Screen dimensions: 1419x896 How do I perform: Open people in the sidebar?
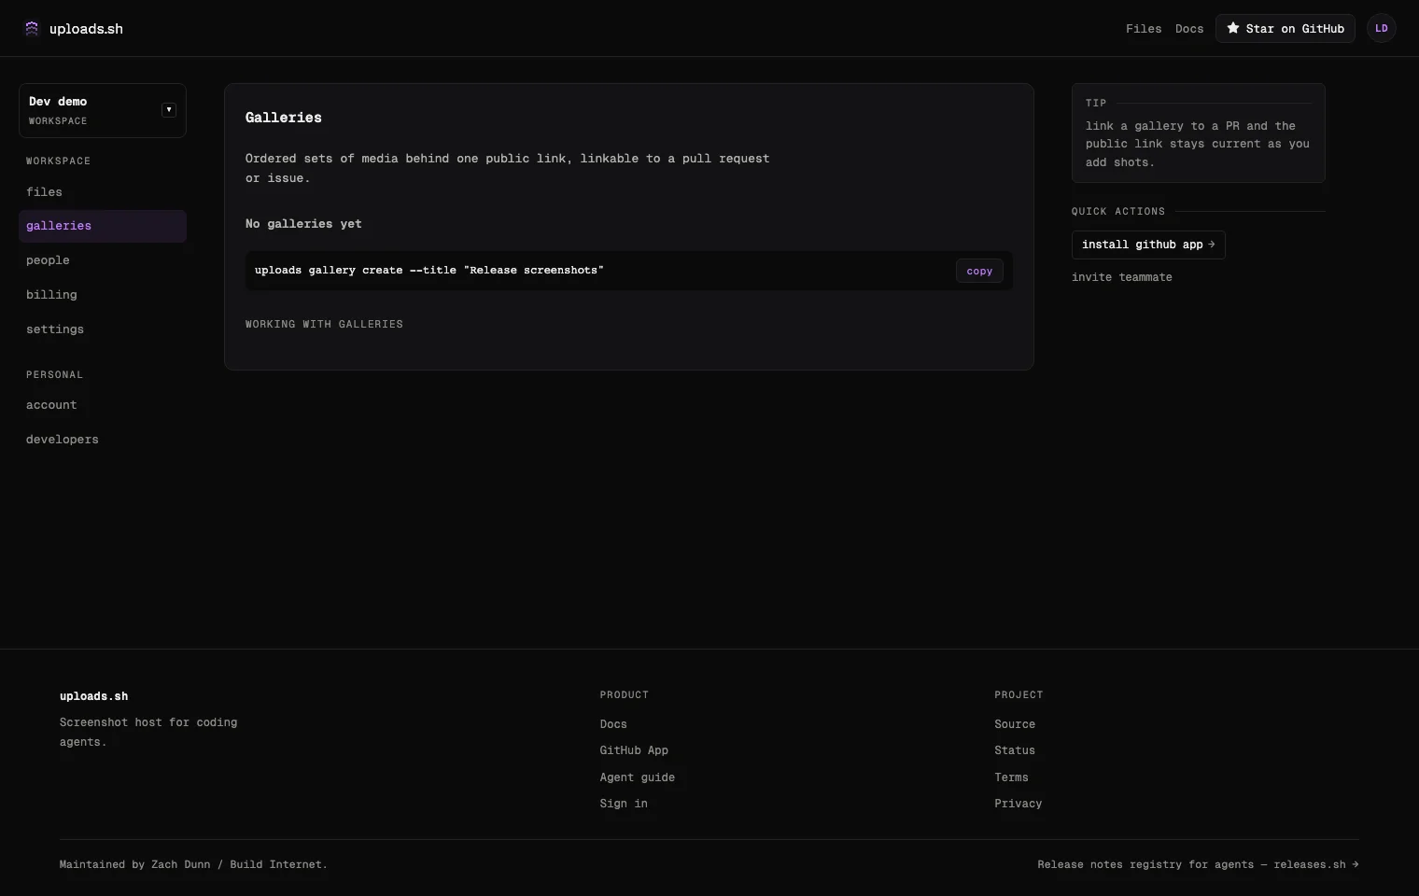[103, 260]
